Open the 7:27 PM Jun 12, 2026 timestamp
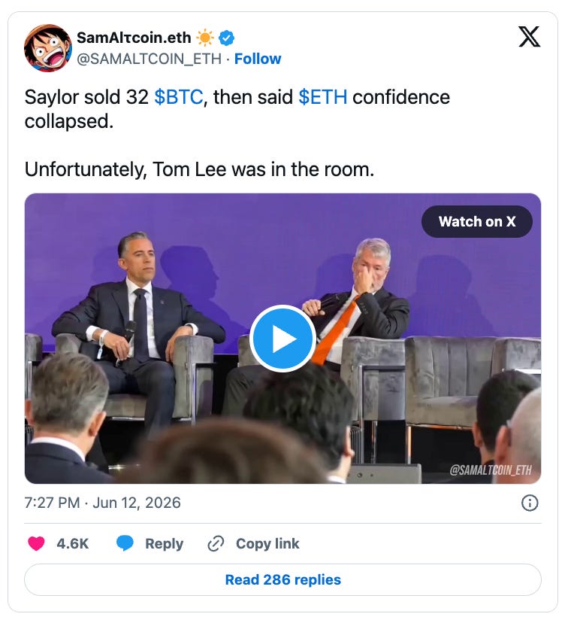 (x=103, y=503)
